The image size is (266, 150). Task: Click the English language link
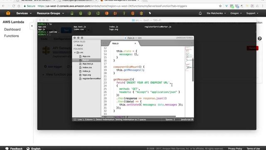(36, 149)
